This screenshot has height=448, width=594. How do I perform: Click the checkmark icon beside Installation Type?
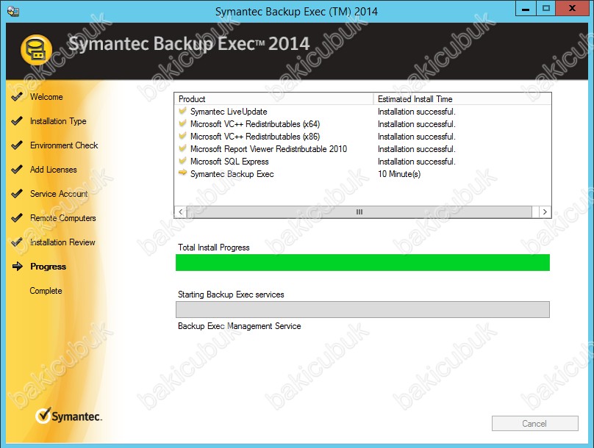click(x=17, y=121)
